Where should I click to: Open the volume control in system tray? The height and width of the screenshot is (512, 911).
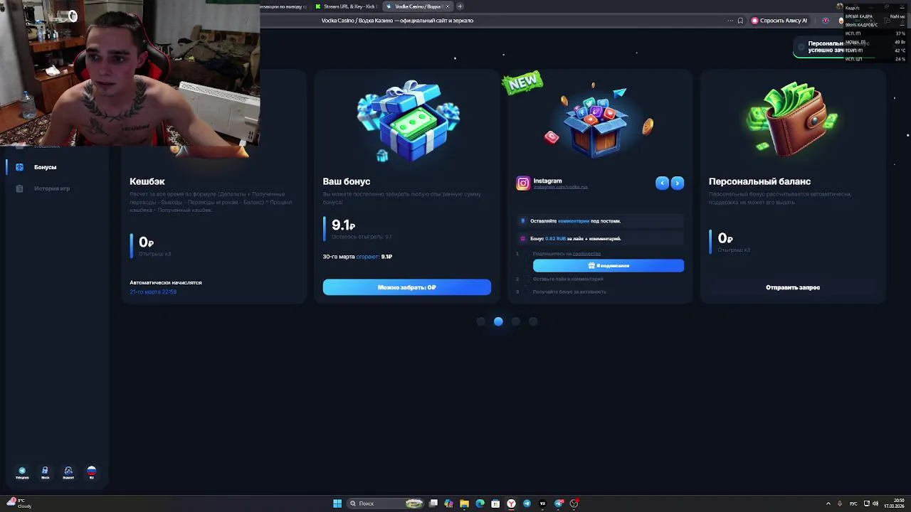pos(875,503)
